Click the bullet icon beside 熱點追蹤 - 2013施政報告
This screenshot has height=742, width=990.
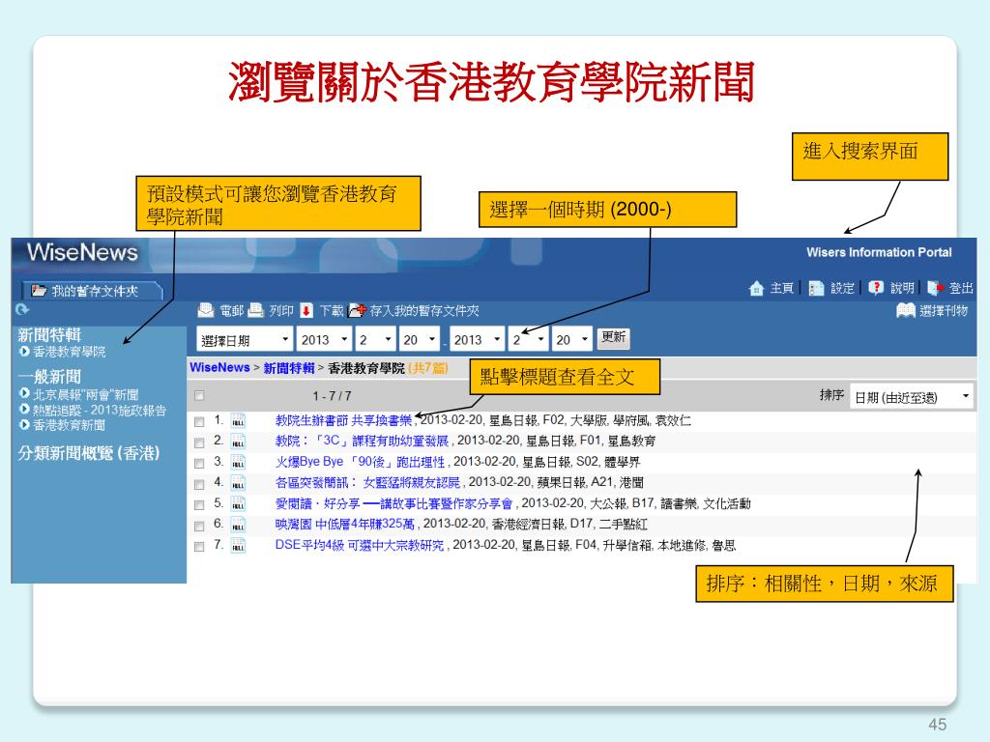(24, 410)
